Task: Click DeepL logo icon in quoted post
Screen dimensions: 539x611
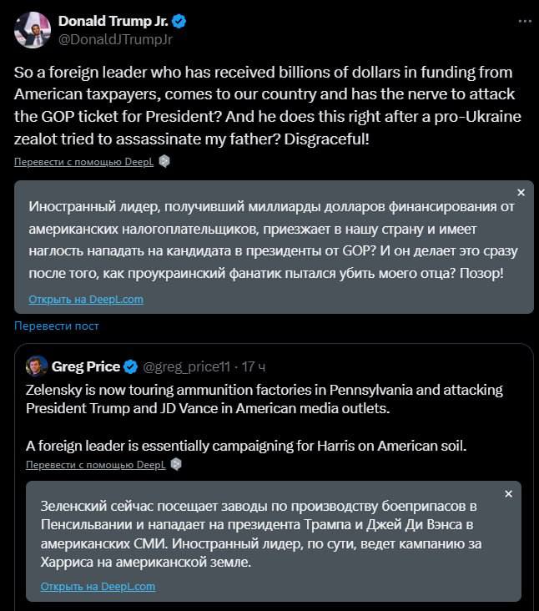Action: [x=176, y=464]
